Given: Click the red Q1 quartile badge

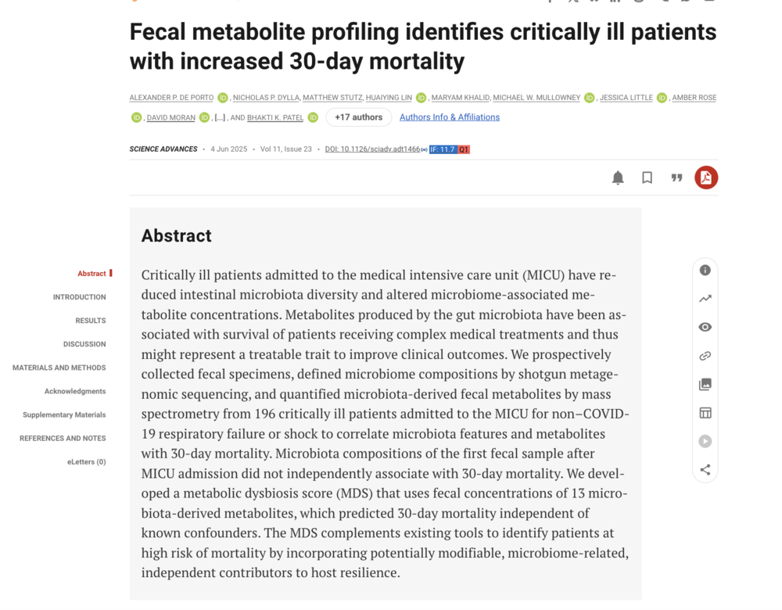Looking at the screenshot, I should point(464,149).
